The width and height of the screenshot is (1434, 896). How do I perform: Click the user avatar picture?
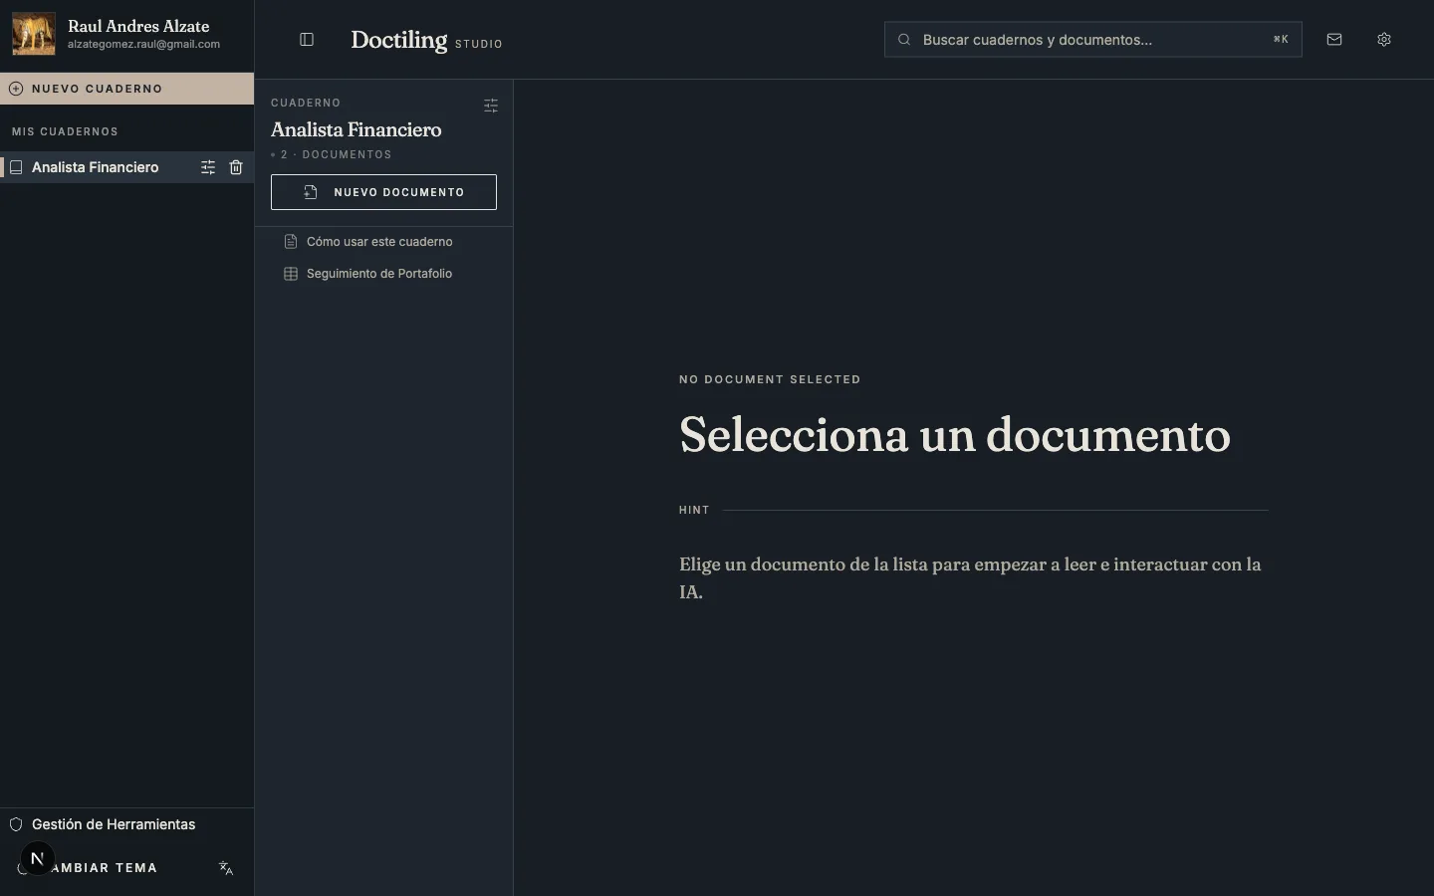(34, 34)
